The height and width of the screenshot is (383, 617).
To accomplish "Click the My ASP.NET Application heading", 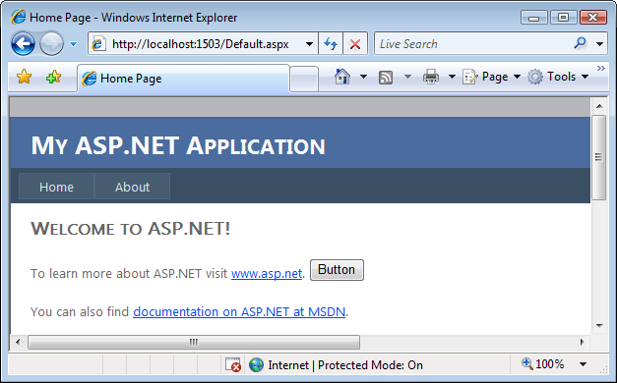I will (178, 145).
